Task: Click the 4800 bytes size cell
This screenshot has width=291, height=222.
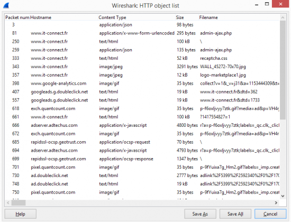Action: pyautogui.click(x=187, y=125)
